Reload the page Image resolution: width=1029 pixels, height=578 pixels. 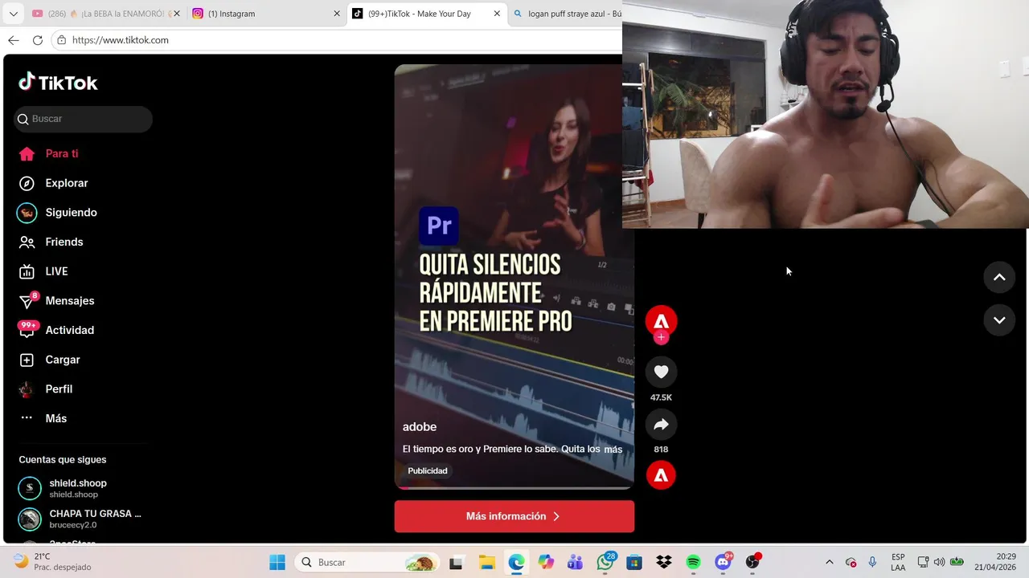click(38, 40)
